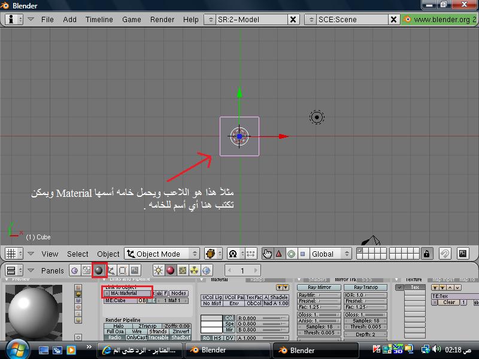Select the Radiosity buttons icon
479x359 pixels.
click(x=194, y=270)
